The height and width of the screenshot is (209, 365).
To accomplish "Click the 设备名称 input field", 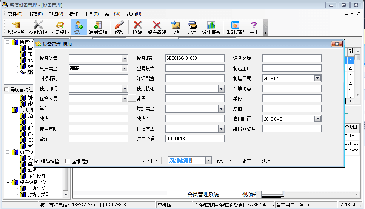I will [x=292, y=58].
